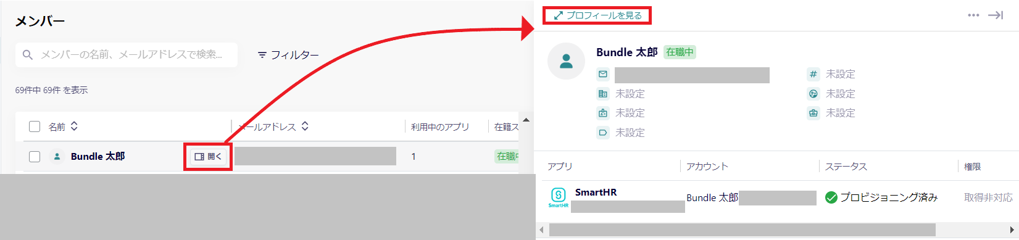Click 在職中 status badge in panel
1019x240 pixels.
680,52
